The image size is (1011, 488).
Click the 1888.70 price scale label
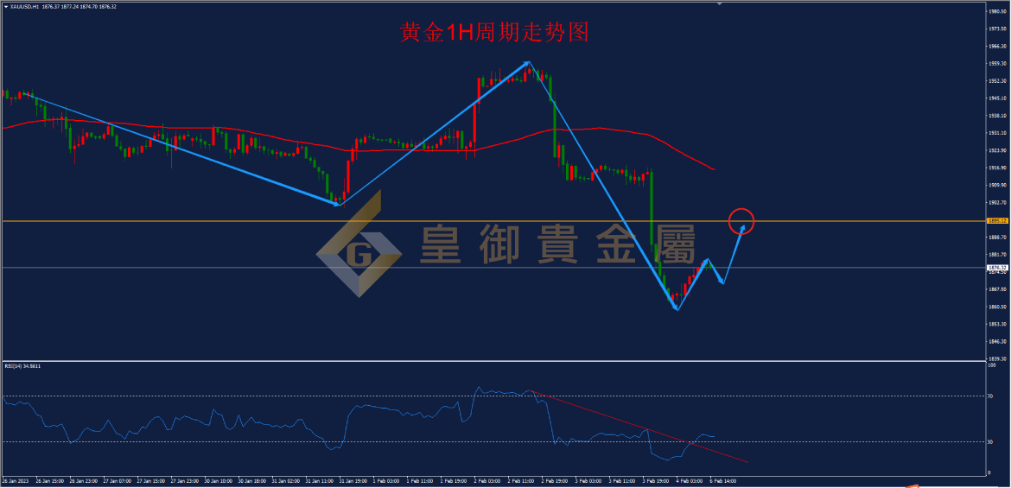click(997, 238)
